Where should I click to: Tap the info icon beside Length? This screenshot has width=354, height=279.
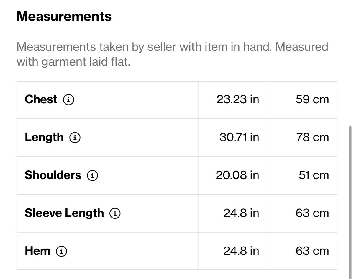pos(75,138)
